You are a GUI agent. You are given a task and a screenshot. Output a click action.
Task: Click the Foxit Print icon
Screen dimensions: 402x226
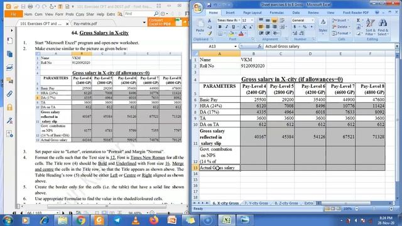tap(30, 6)
